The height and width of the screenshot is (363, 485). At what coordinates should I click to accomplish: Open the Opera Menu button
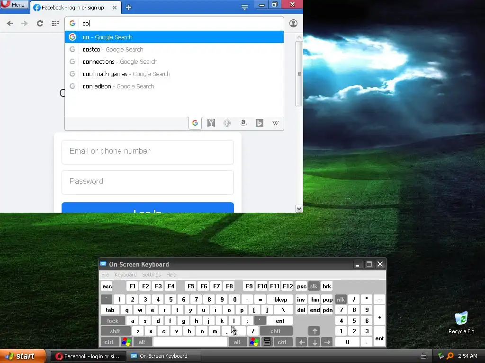point(14,4)
